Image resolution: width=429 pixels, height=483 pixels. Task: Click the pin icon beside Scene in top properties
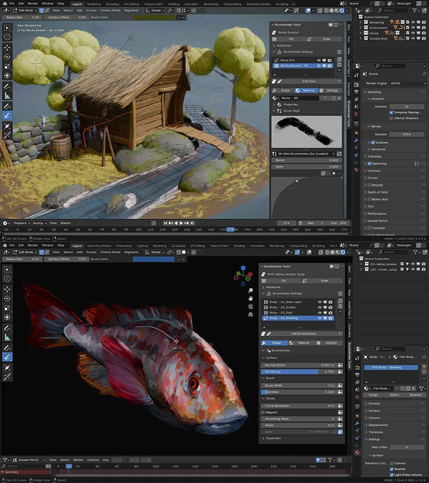pos(424,74)
